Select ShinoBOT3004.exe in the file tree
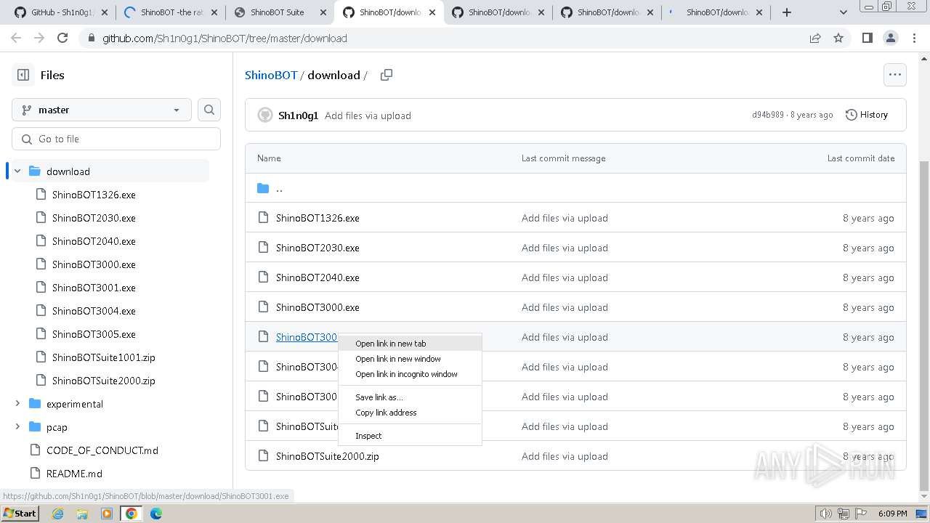The width and height of the screenshot is (930, 523). (x=94, y=311)
